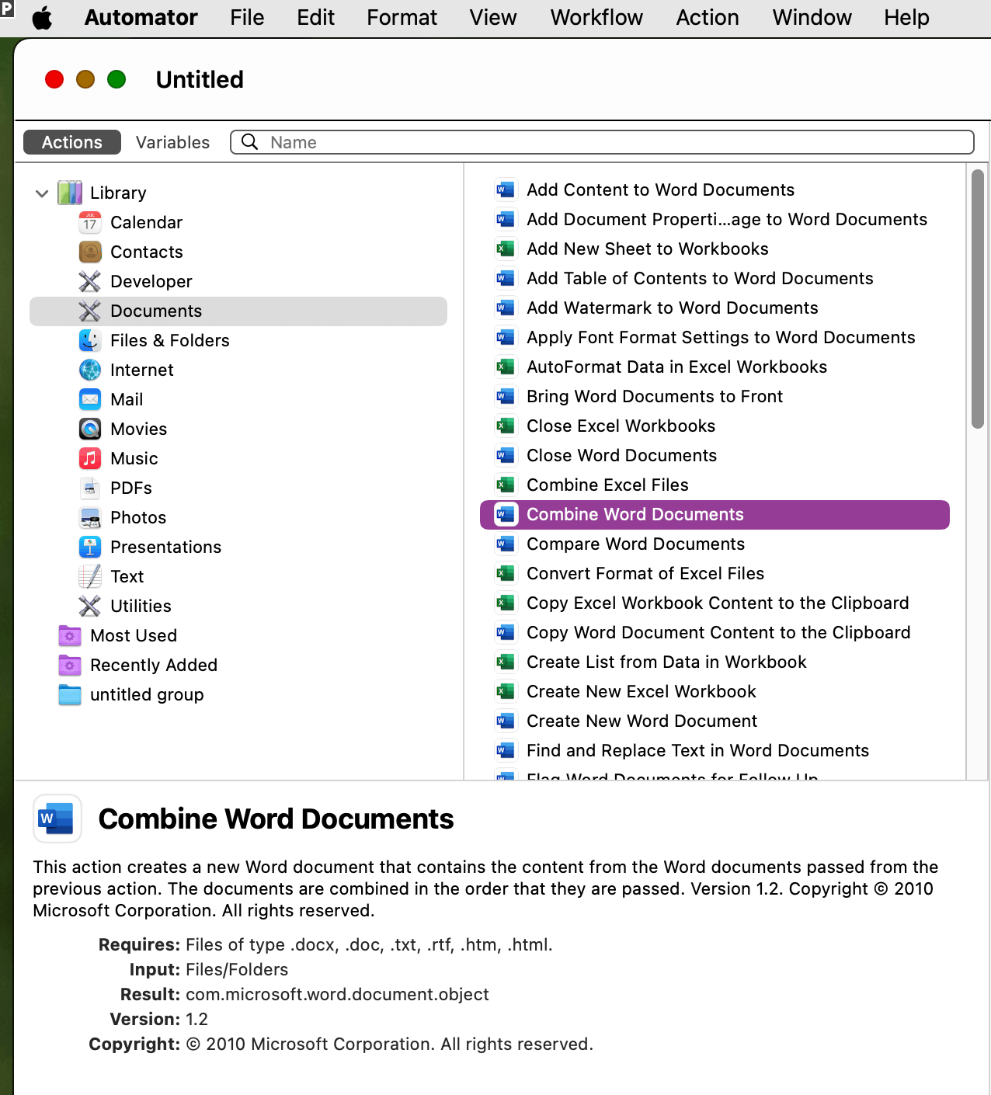The height and width of the screenshot is (1095, 991).
Task: Click the search magnifying glass icon
Action: (250, 141)
